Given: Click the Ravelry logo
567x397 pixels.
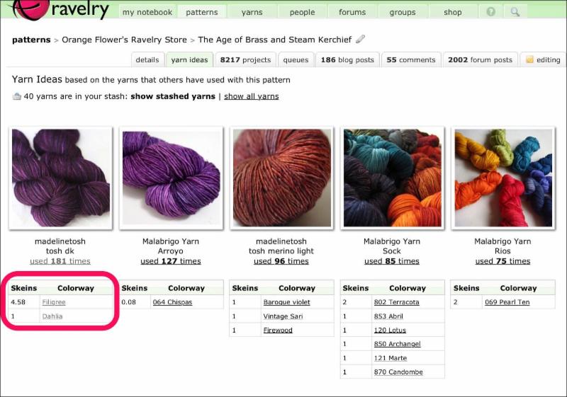Looking at the screenshot, I should 60,10.
